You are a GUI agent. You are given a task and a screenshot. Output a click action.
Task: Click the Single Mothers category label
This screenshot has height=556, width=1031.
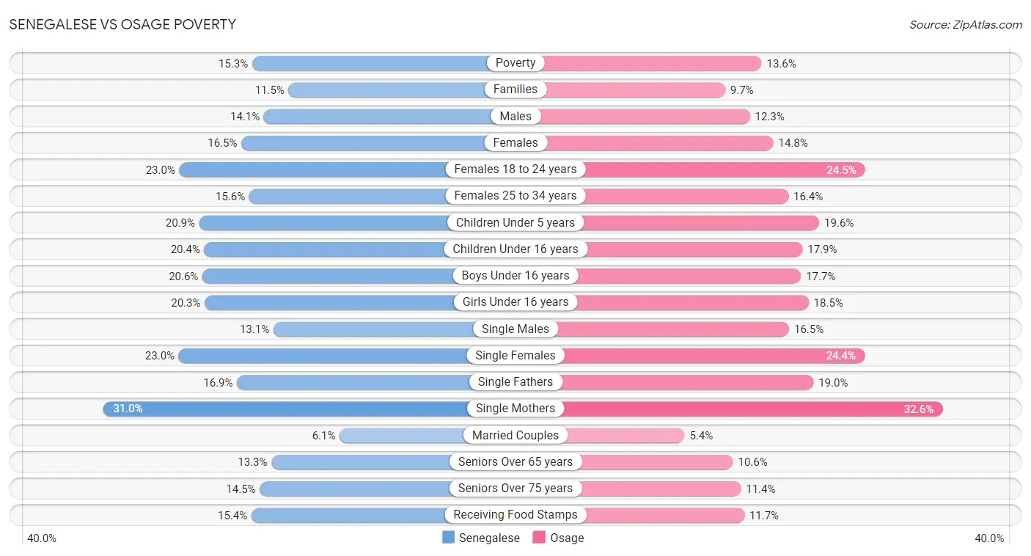click(x=515, y=409)
